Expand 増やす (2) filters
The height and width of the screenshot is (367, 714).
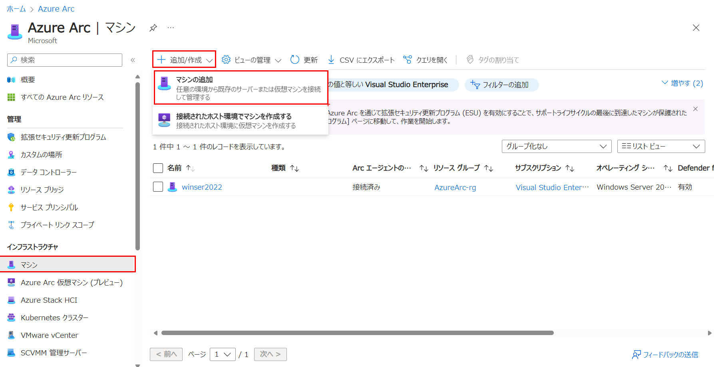point(682,83)
